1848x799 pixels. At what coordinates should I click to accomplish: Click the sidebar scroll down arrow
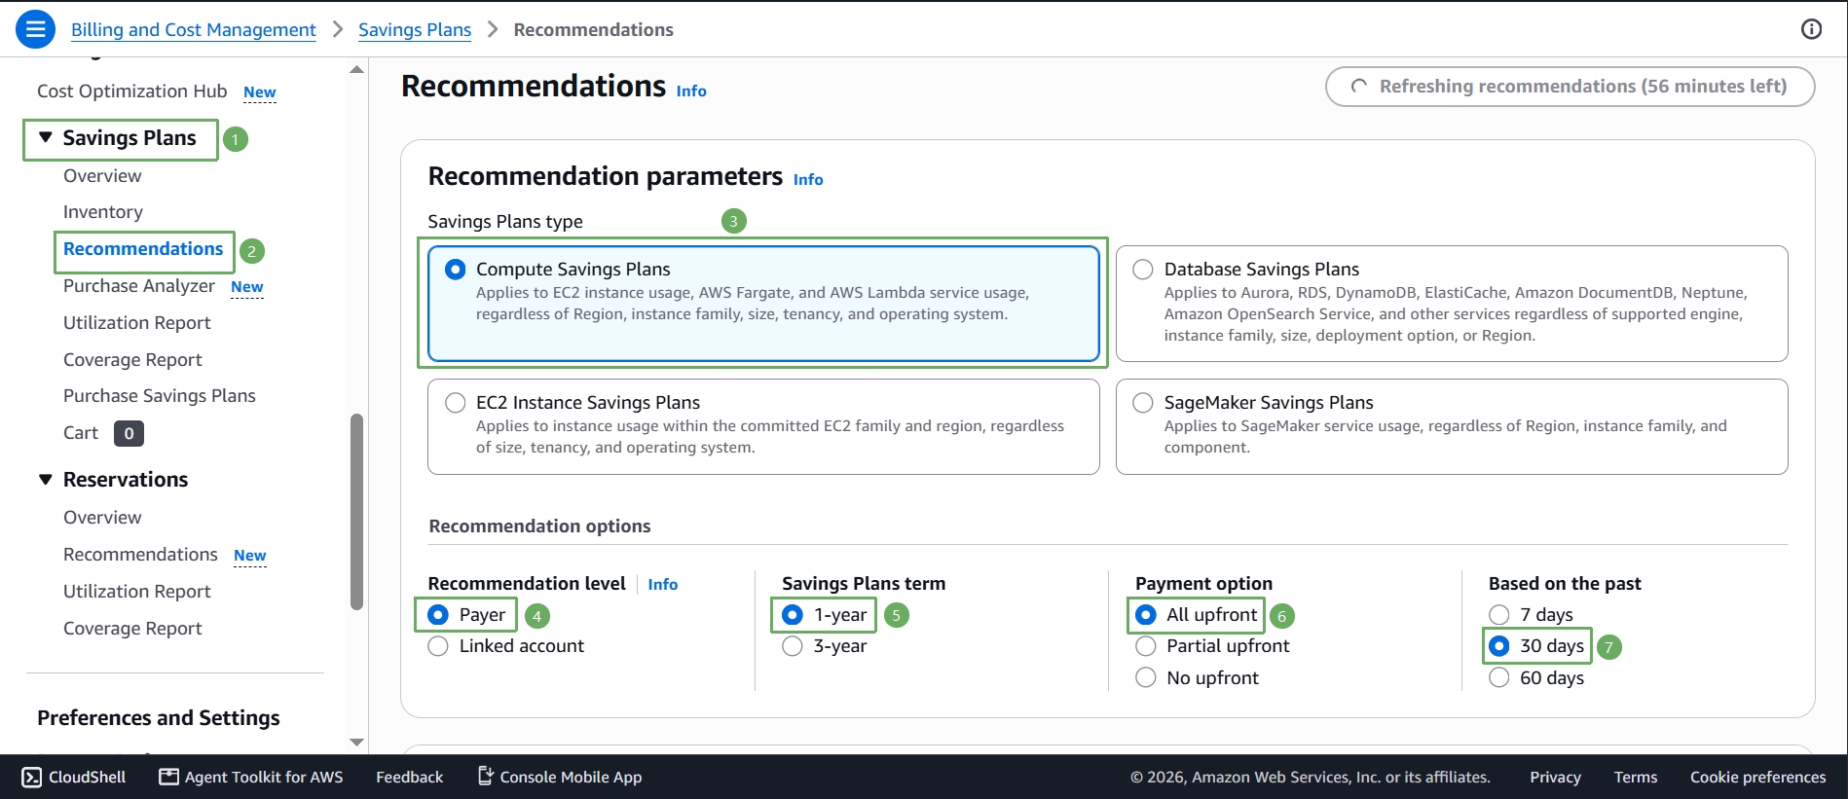pyautogui.click(x=356, y=742)
